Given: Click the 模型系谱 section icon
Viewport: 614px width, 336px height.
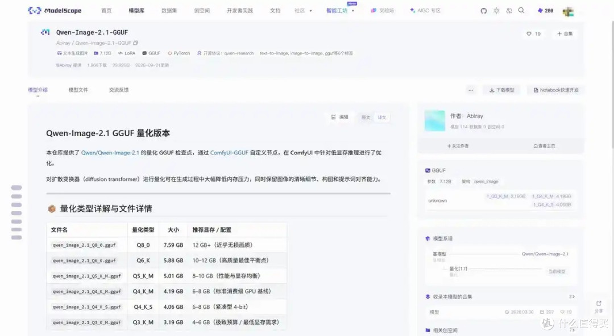Looking at the screenshot, I should (428, 238).
